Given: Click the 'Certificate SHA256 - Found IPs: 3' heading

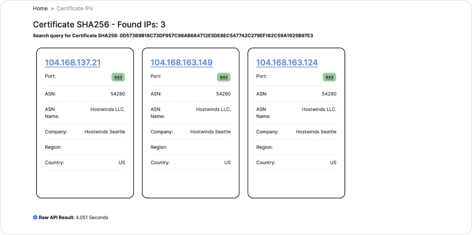Looking at the screenshot, I should coord(99,25).
